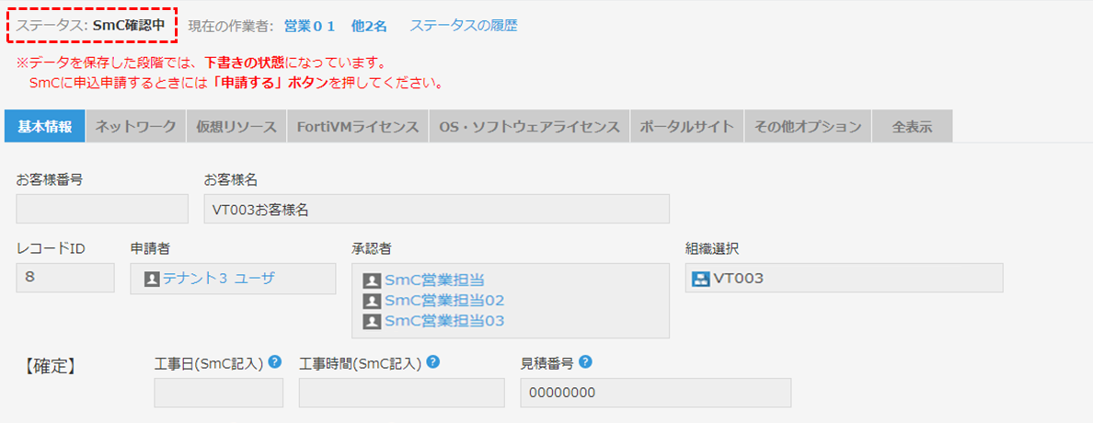Click user icon beside テナント3 ユーザ
Viewport: 1093px width, 423px height.
click(152, 280)
